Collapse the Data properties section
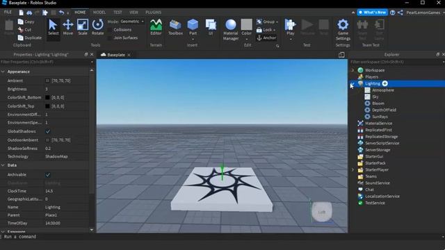 (3, 165)
